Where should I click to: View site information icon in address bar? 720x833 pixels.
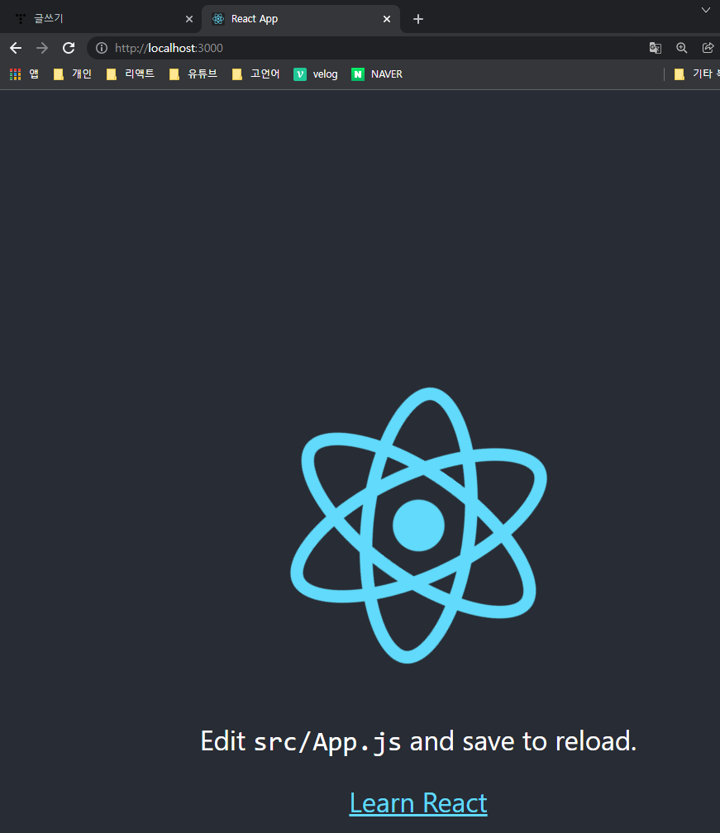click(x=102, y=48)
